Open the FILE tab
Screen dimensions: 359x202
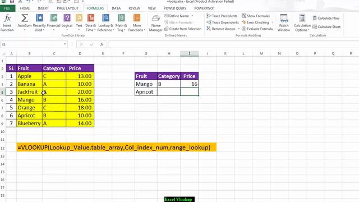click(7, 8)
